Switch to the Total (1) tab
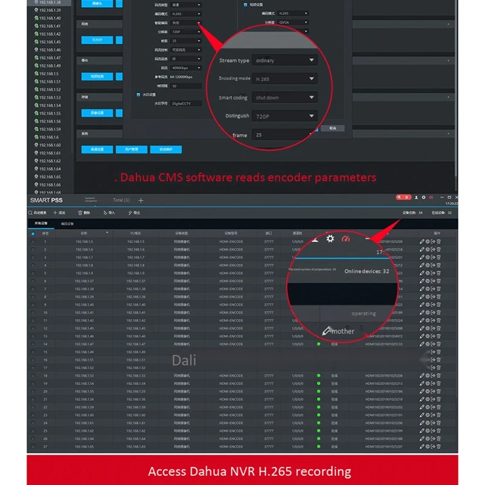The width and height of the screenshot is (485, 485). (121, 200)
